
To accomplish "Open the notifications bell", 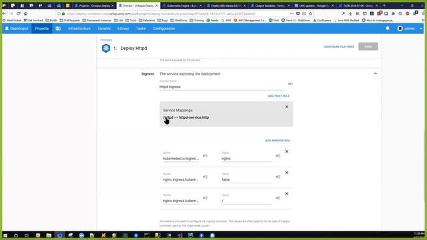I will [x=388, y=28].
